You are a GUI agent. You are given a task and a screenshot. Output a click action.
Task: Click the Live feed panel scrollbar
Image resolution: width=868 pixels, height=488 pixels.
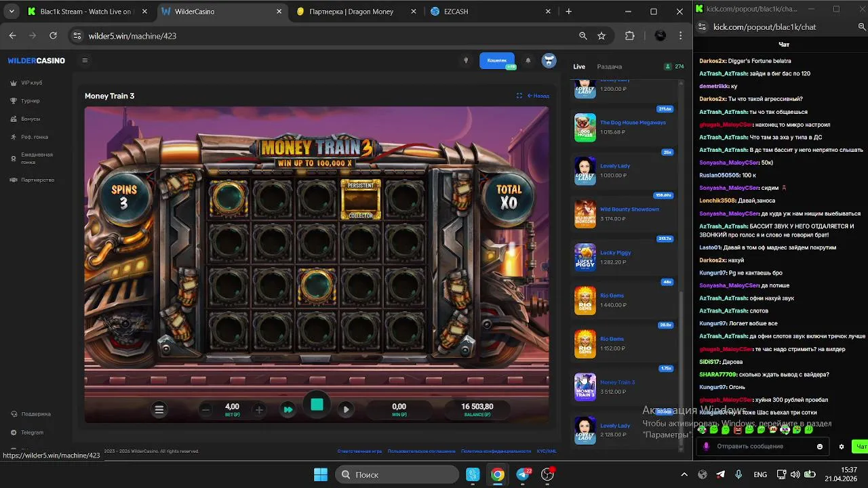point(682,369)
